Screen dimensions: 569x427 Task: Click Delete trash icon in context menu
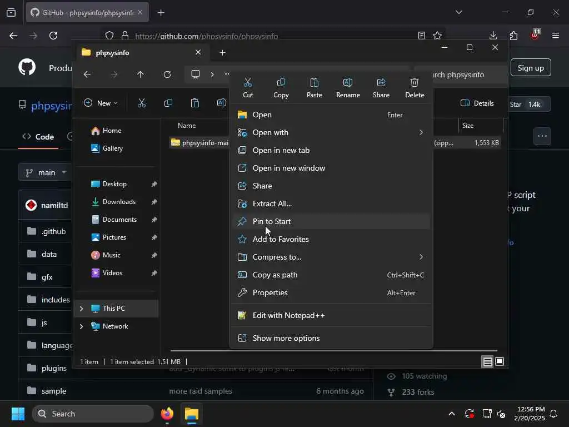coord(415,87)
